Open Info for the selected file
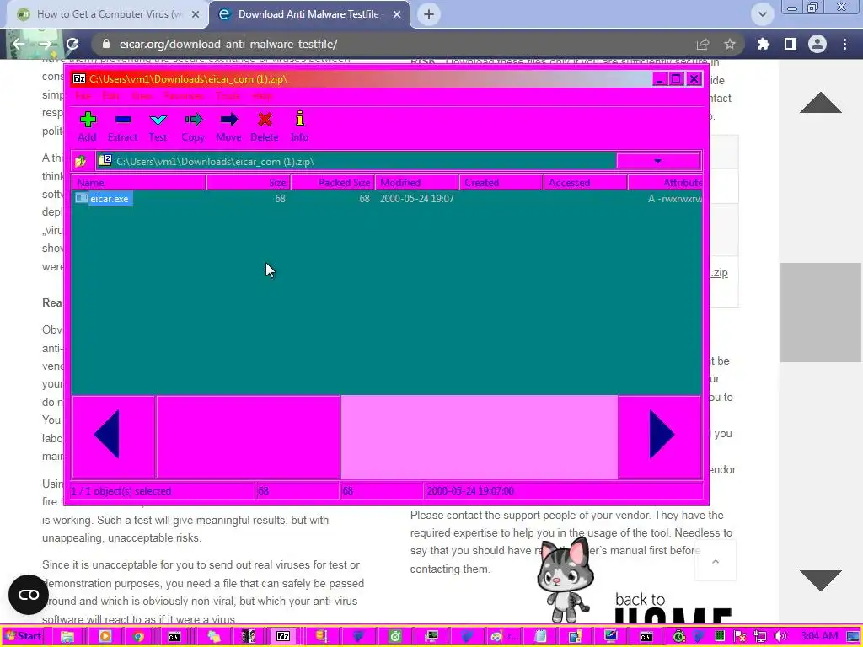The height and width of the screenshot is (647, 863). point(299,127)
